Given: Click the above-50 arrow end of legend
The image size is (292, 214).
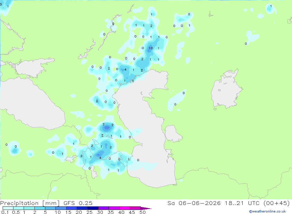Looking at the screenshot, I should [146, 208].
